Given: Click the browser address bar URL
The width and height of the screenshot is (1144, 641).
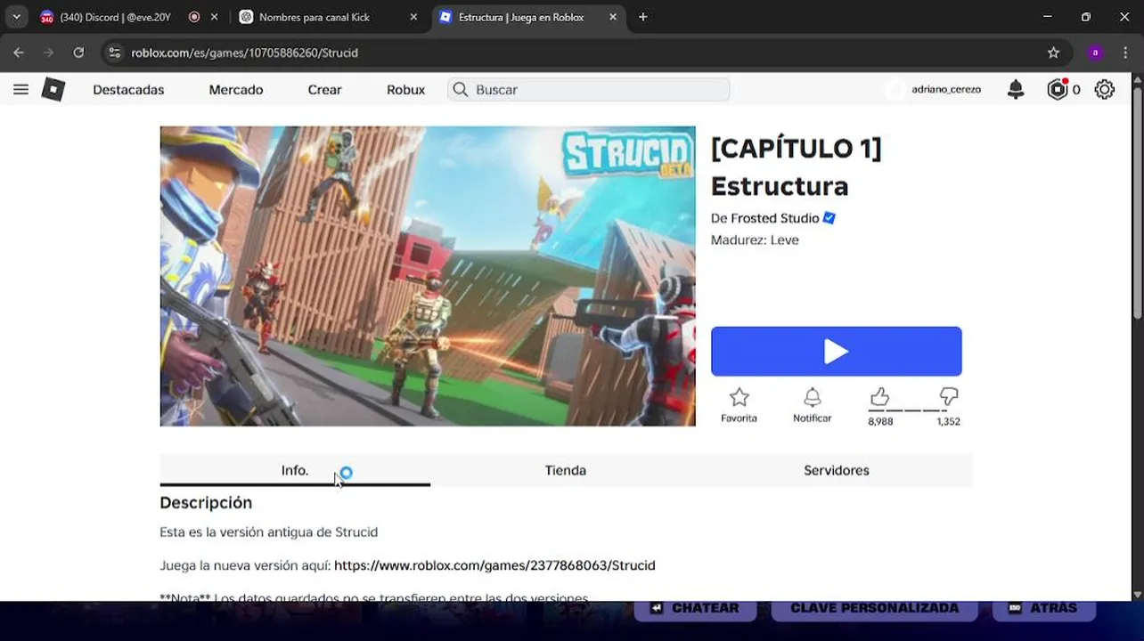Looking at the screenshot, I should 245,53.
